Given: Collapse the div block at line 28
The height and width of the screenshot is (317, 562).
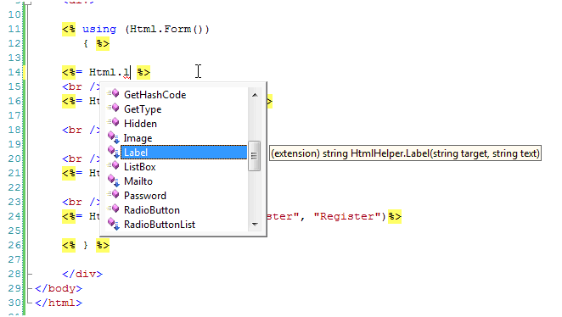Looking at the screenshot, I should [x=30, y=274].
